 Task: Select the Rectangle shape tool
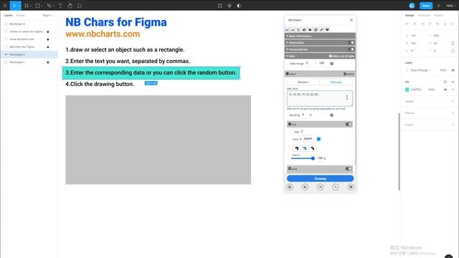(37, 6)
